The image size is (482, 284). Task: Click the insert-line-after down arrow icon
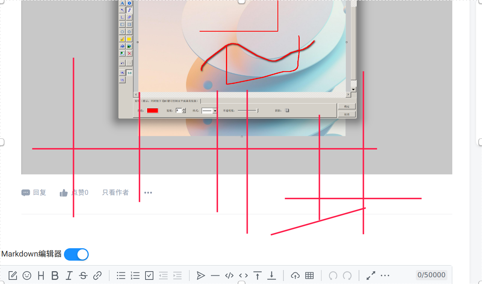(x=271, y=276)
